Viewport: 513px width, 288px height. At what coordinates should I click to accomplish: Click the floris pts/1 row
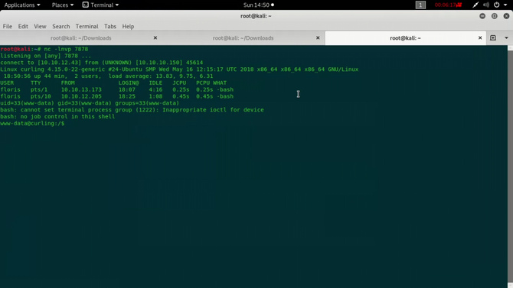pyautogui.click(x=117, y=89)
